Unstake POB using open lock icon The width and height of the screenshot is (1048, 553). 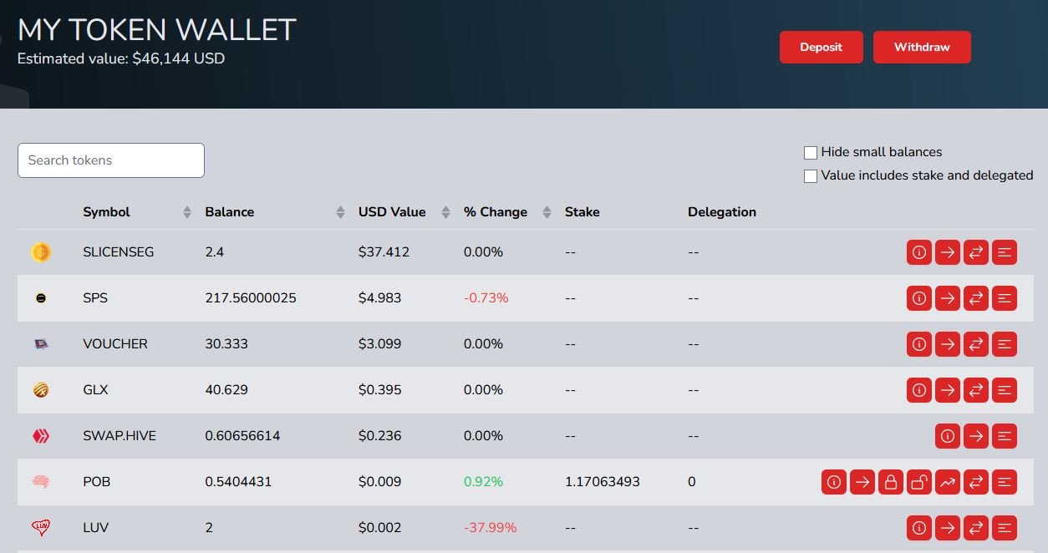(x=919, y=482)
